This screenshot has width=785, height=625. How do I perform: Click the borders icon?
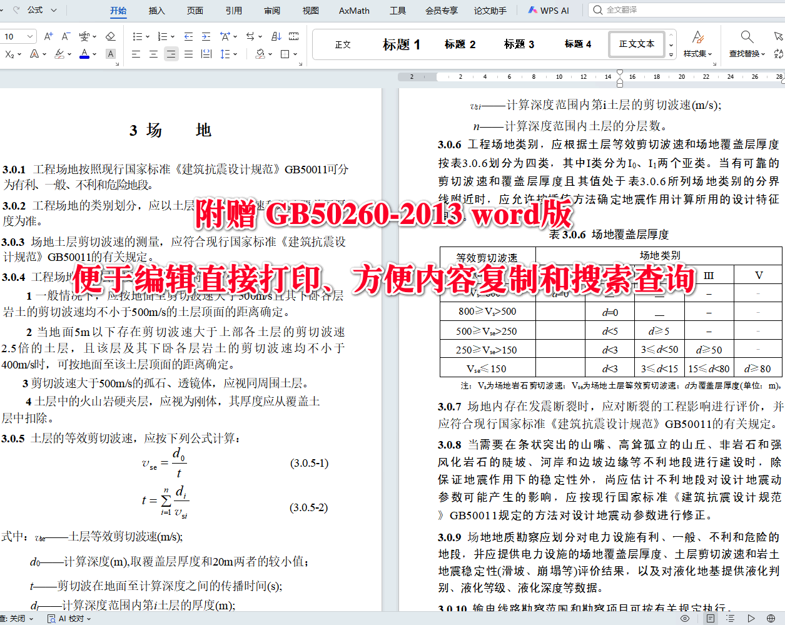[x=285, y=54]
